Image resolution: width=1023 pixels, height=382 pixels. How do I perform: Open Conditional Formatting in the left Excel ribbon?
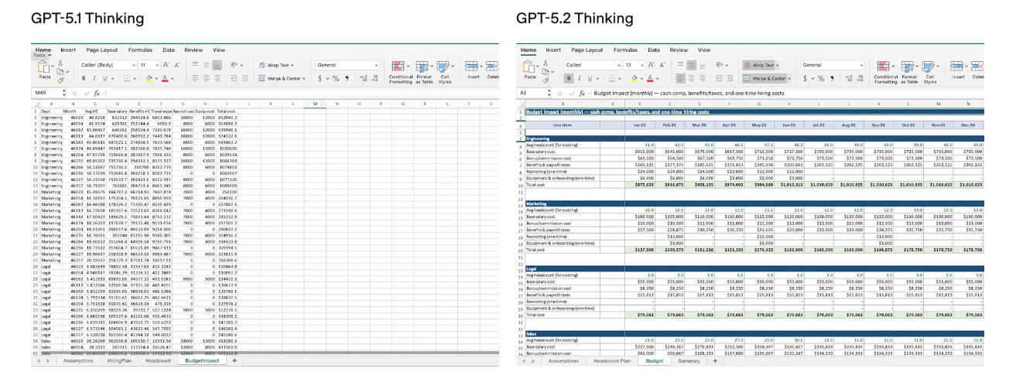[400, 70]
